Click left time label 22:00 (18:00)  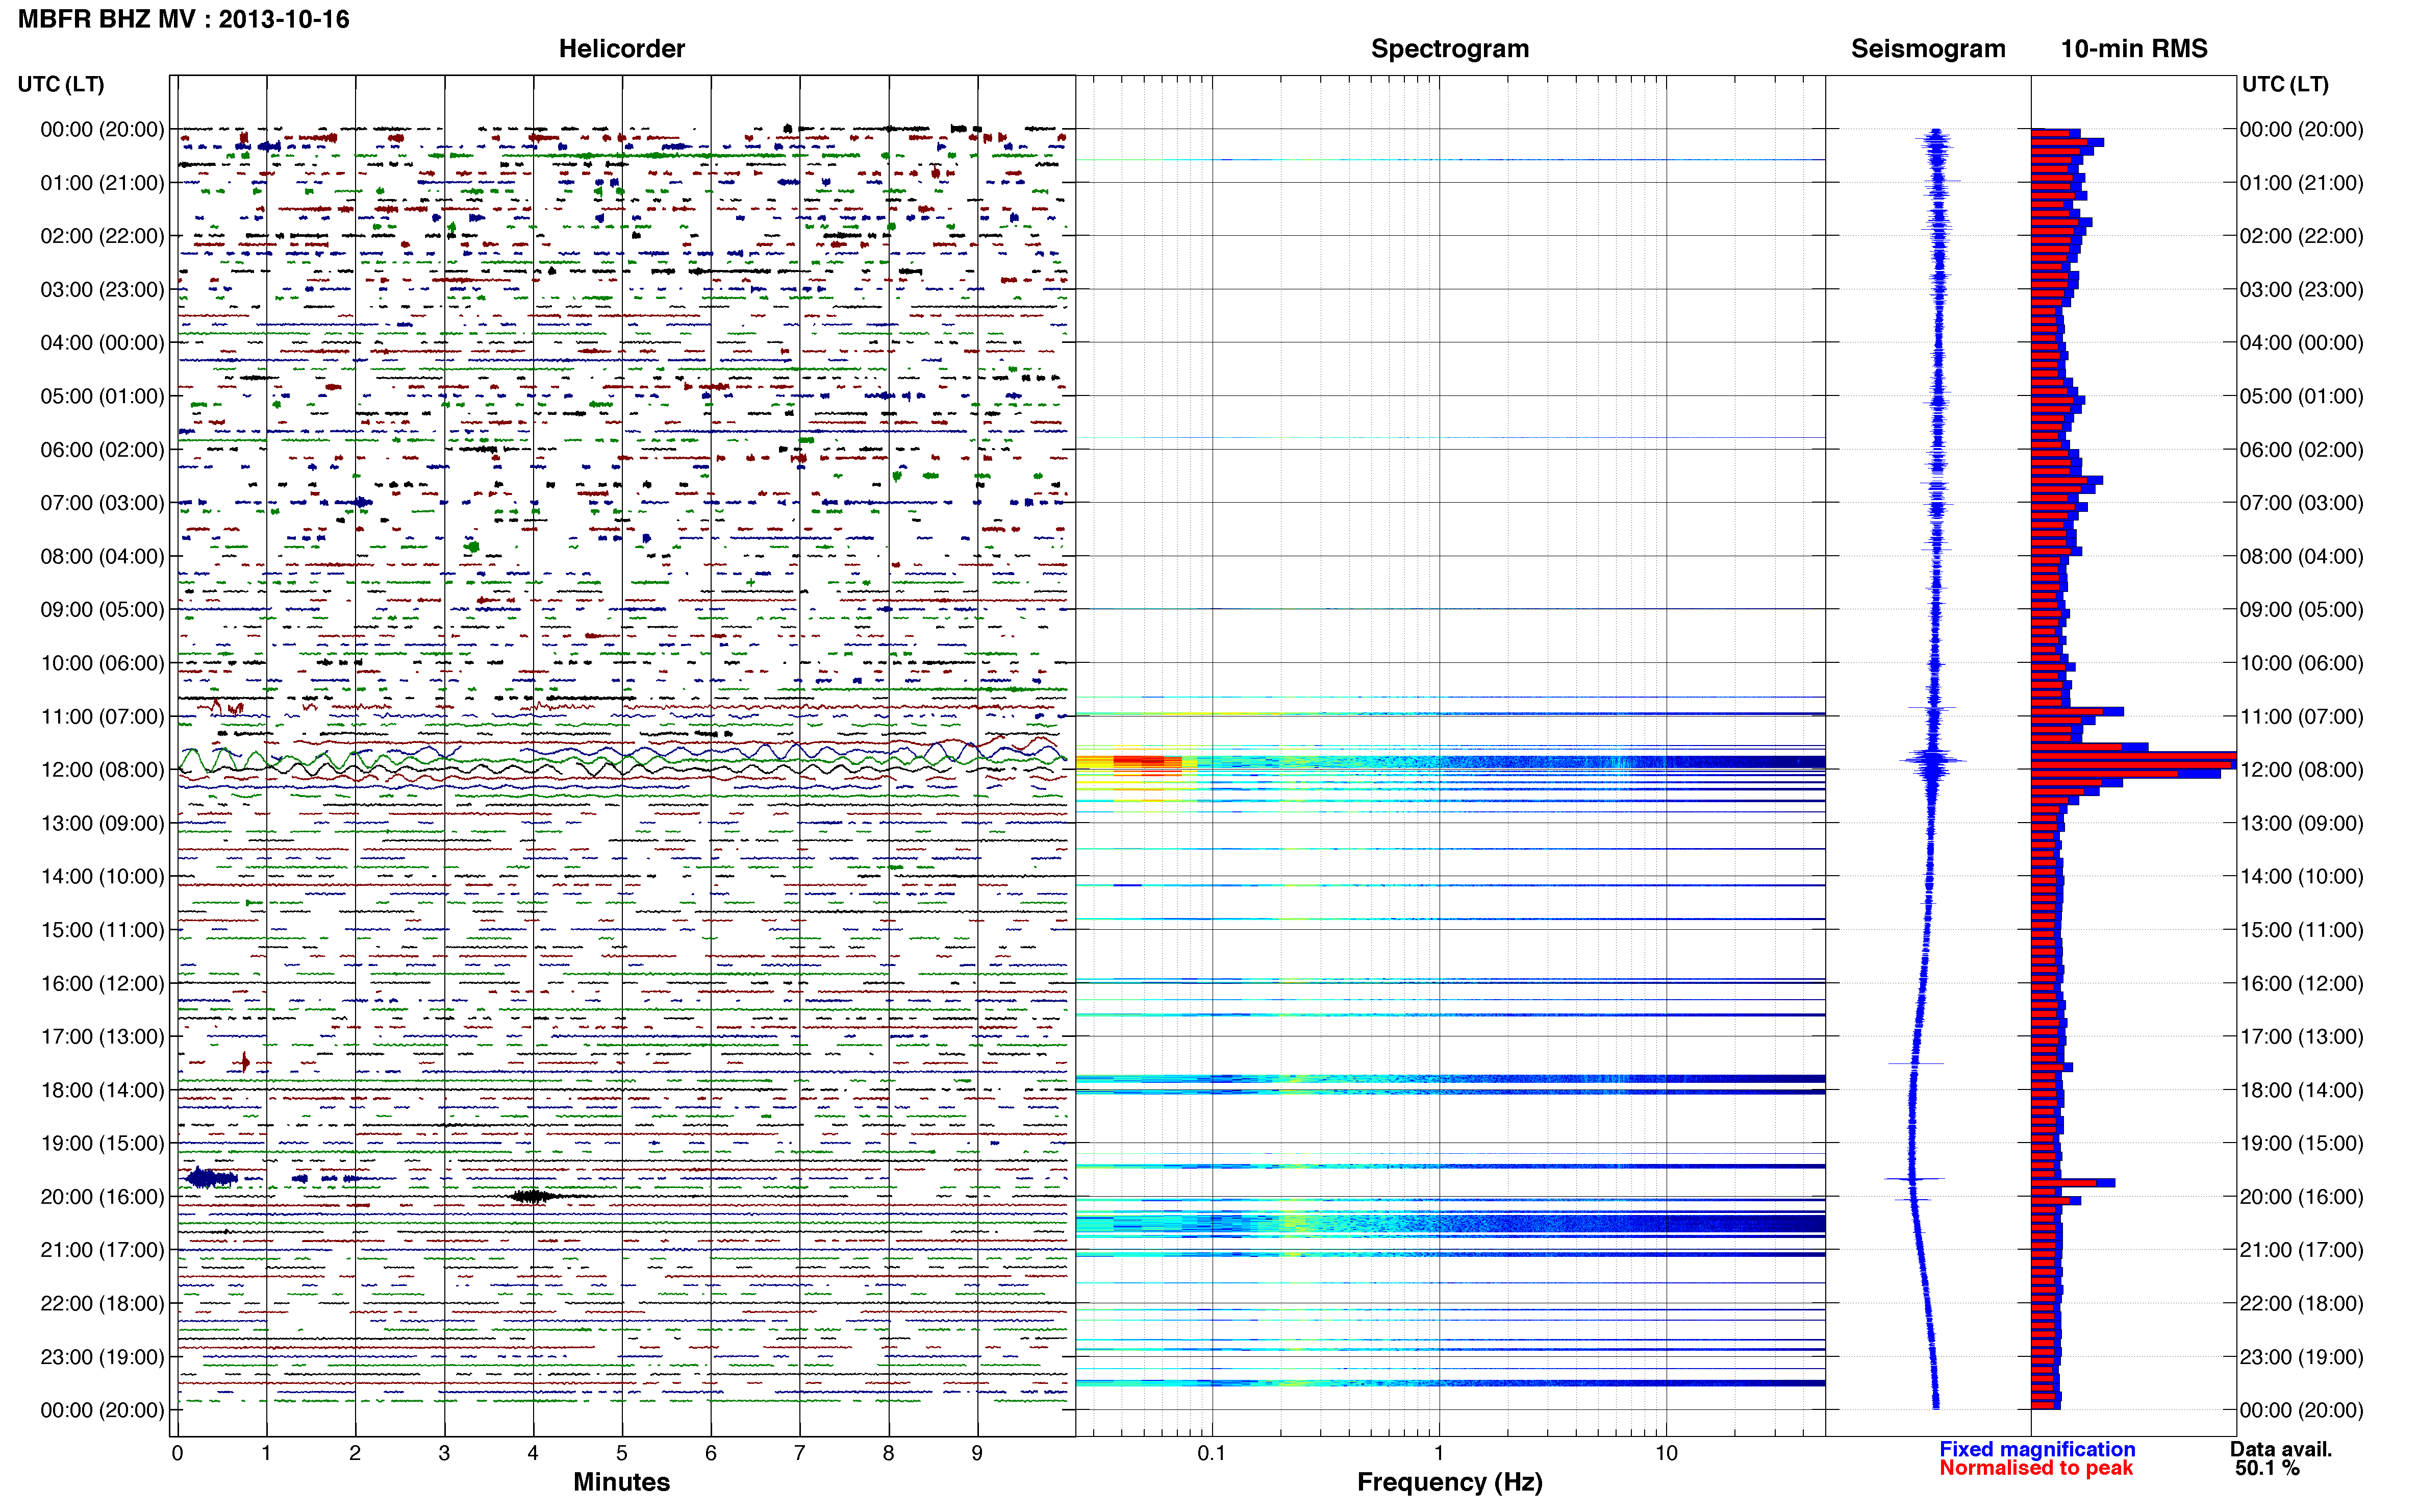(102, 1303)
